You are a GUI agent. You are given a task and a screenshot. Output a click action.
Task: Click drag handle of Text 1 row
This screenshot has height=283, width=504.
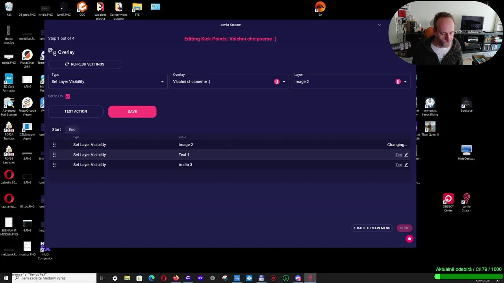54,155
